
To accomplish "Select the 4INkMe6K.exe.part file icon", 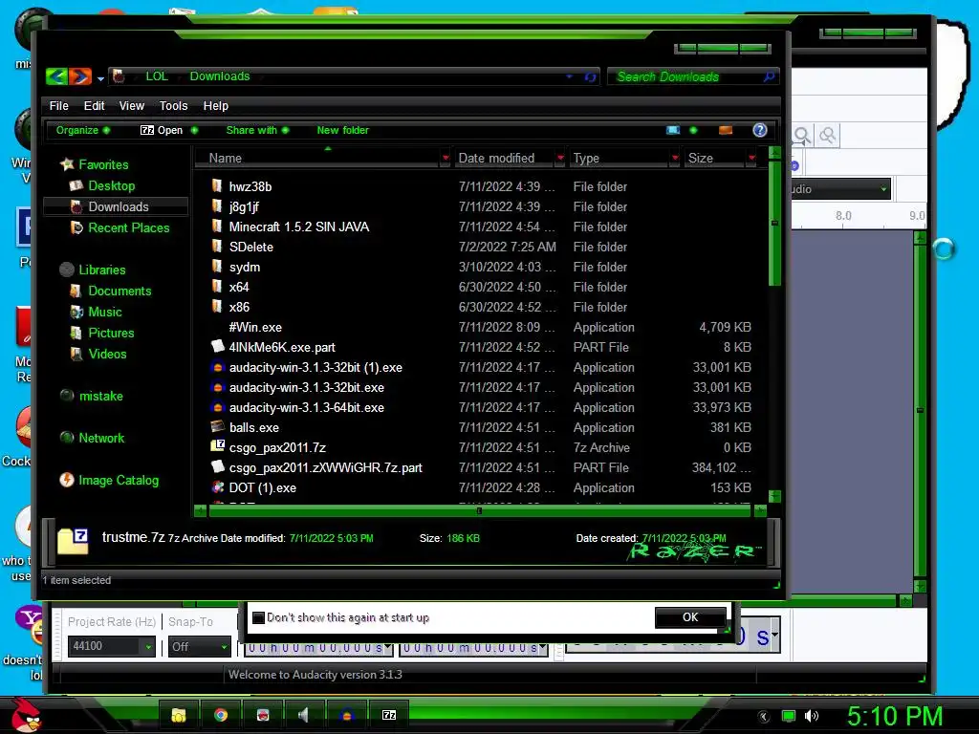I will point(217,346).
